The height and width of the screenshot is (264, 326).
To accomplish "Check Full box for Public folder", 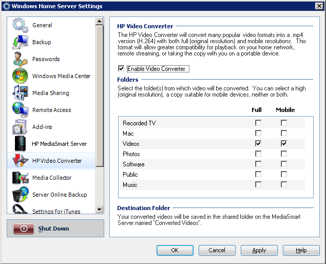I will [x=258, y=174].
